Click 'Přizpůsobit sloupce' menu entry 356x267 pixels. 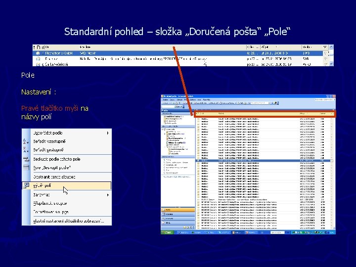67,203
